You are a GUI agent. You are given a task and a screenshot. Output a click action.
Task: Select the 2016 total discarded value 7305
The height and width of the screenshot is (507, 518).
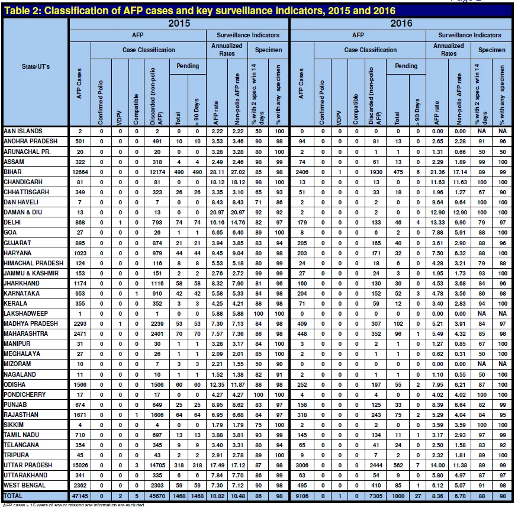coord(376,496)
